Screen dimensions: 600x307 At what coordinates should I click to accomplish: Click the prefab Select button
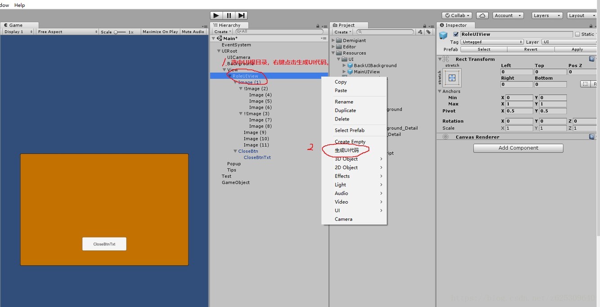[484, 49]
